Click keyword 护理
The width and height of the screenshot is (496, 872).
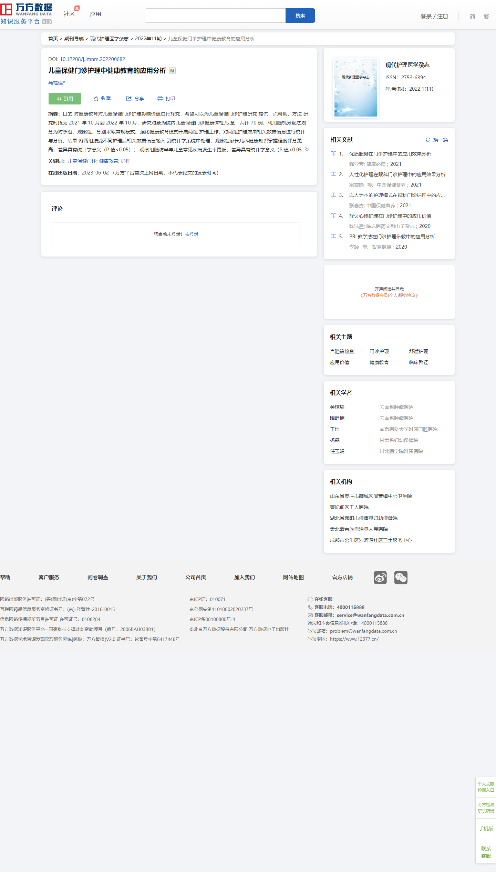(x=126, y=161)
